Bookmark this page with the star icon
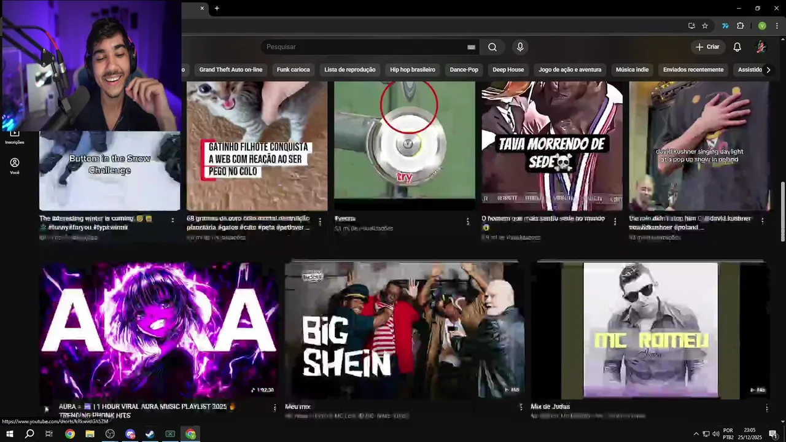 click(x=705, y=26)
